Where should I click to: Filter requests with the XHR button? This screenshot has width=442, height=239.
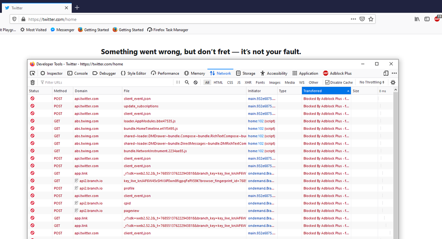point(248,82)
